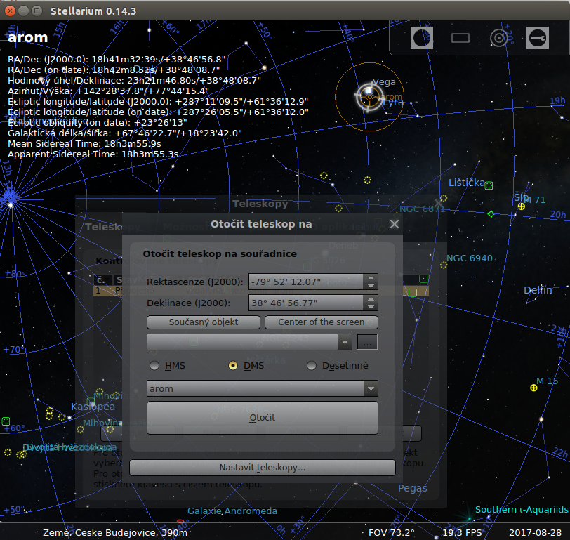Close the 'Otočit teleskop na' dialog
The image size is (570, 540).
[x=395, y=224]
